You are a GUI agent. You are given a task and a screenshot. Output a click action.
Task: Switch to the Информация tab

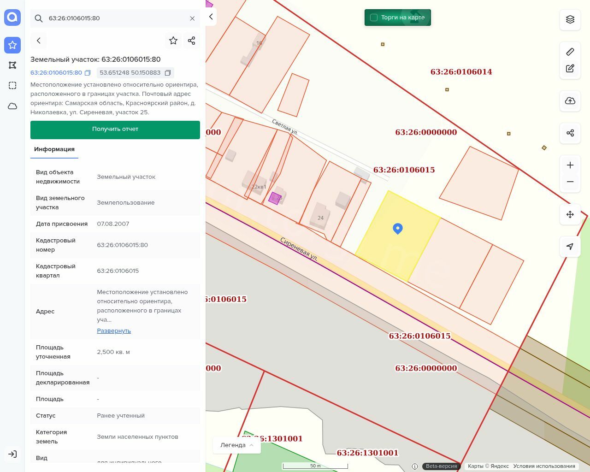[x=54, y=149]
